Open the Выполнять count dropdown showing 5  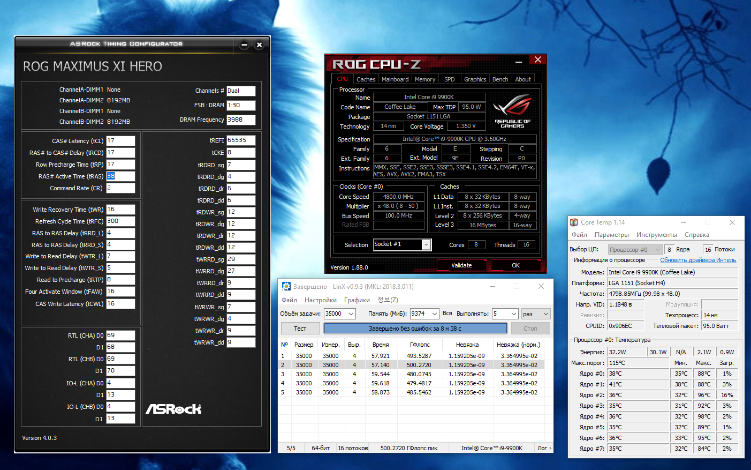[513, 314]
